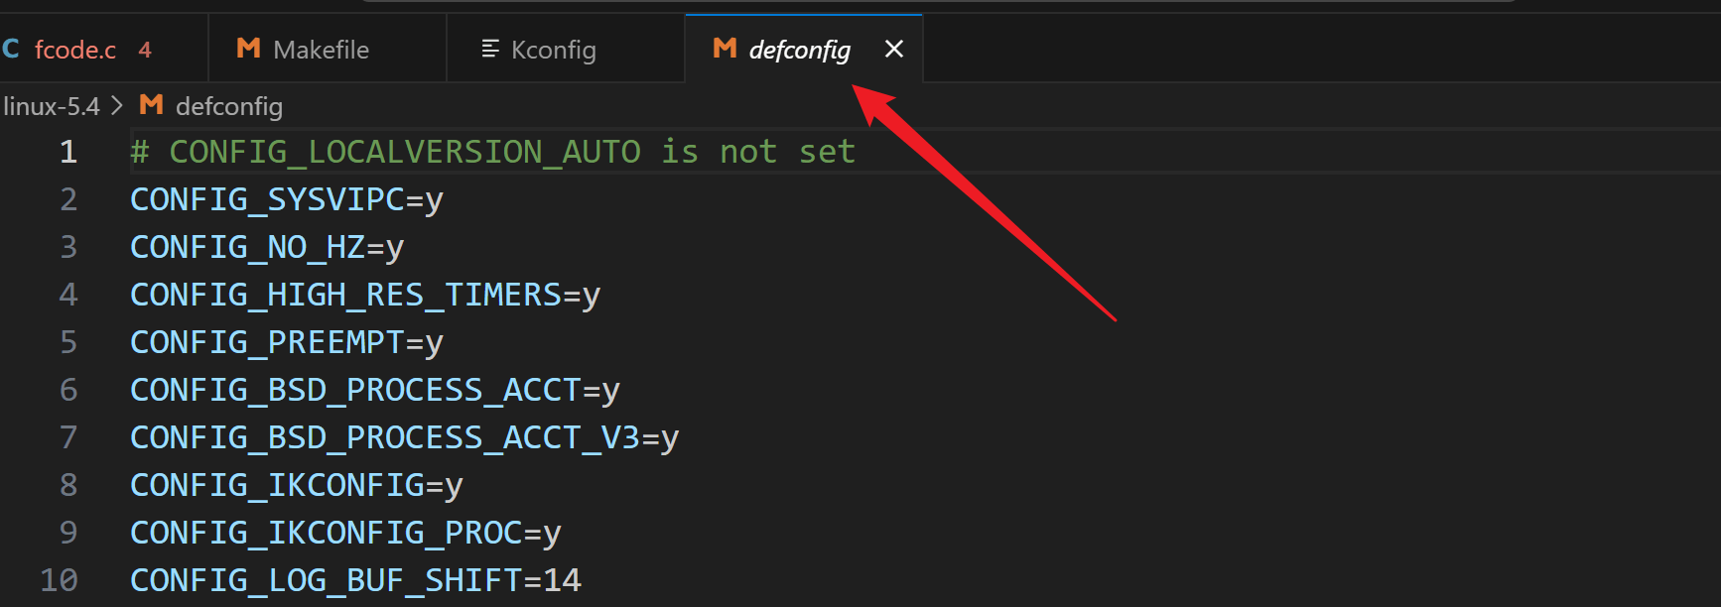Open the defconfig breadcrumb dropdown
The image size is (1721, 607).
[x=228, y=106]
